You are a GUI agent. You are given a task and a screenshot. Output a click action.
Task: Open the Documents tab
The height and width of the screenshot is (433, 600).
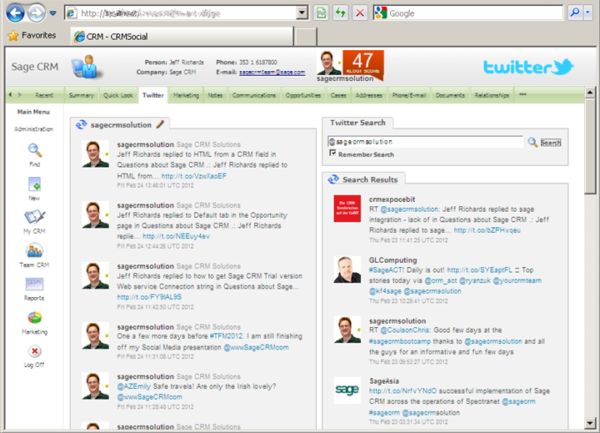pyautogui.click(x=450, y=95)
